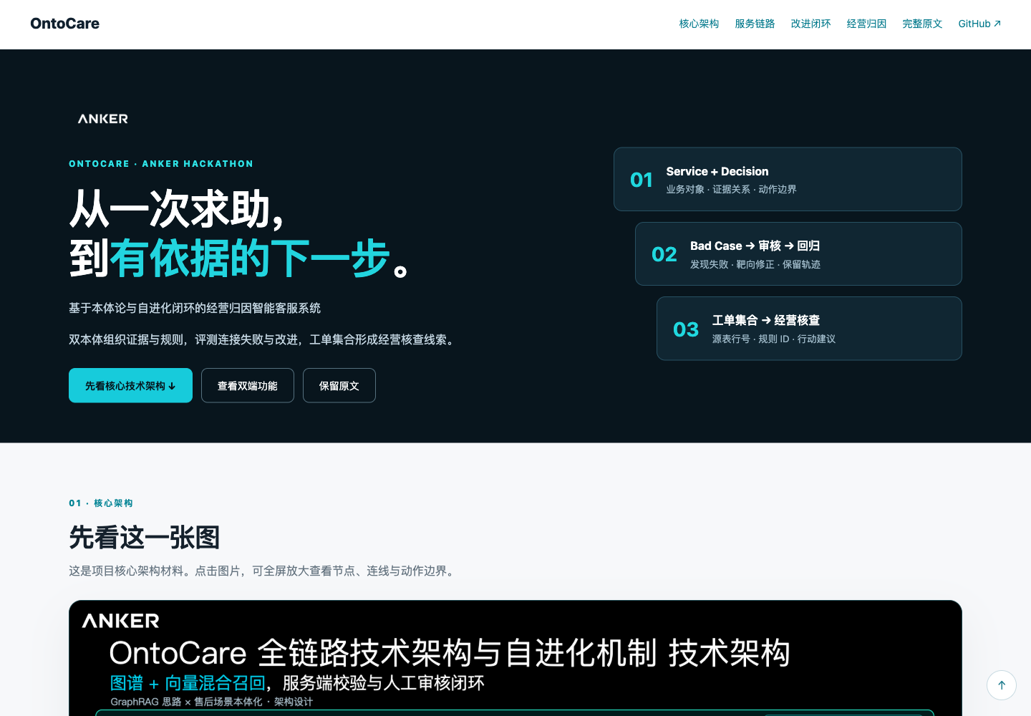Viewport: 1031px width, 716px height.
Task: Open 经营归因 navigation item
Action: 866,24
